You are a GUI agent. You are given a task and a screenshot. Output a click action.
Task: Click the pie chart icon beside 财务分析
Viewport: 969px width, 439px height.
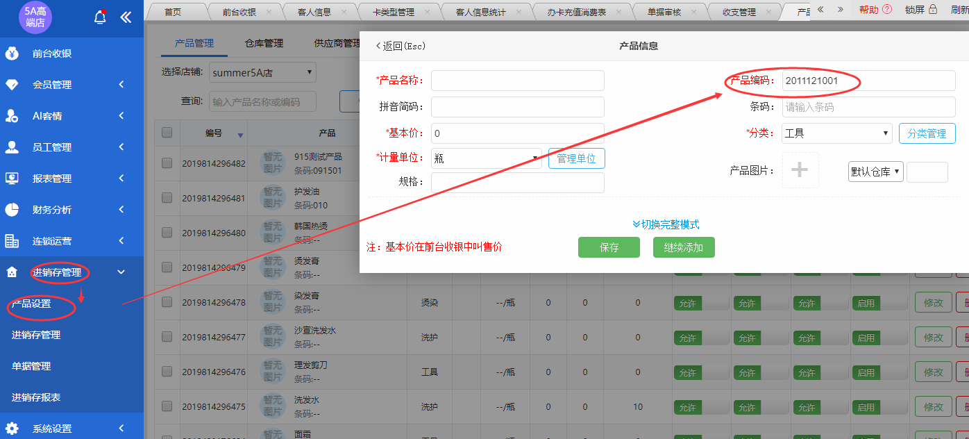click(x=12, y=210)
